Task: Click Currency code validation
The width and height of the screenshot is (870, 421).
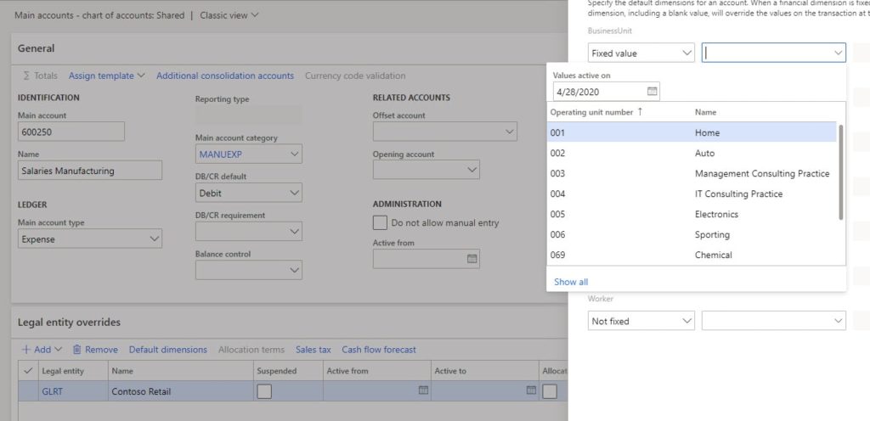Action: (x=355, y=76)
